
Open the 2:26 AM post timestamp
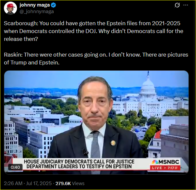(13, 183)
